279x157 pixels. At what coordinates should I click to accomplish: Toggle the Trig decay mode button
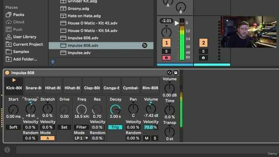click(x=115, y=127)
